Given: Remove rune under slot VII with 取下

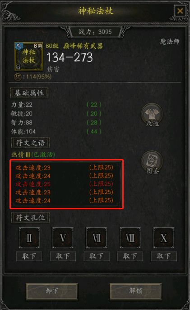Looking at the screenshot, I should (x=97, y=256).
